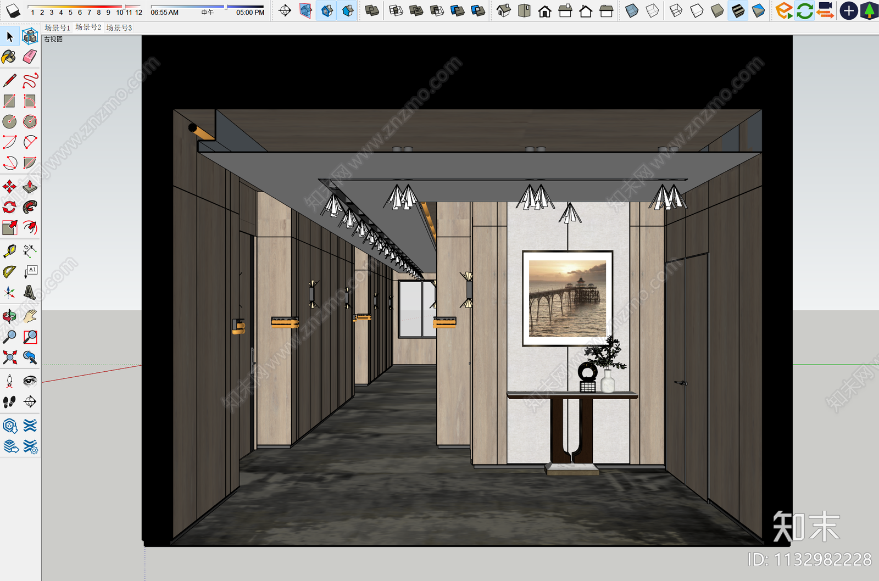879x581 pixels.
Task: Activate the Move tool
Action: pos(9,187)
